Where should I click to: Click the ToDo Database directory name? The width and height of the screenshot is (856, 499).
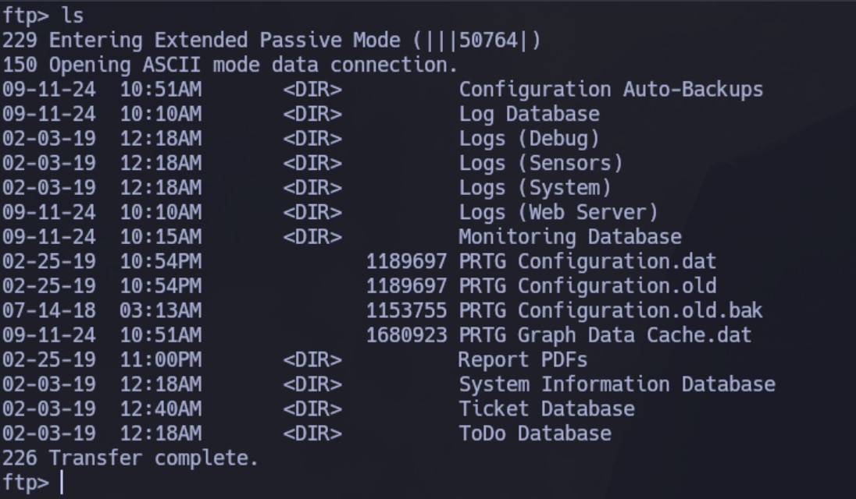click(x=535, y=434)
